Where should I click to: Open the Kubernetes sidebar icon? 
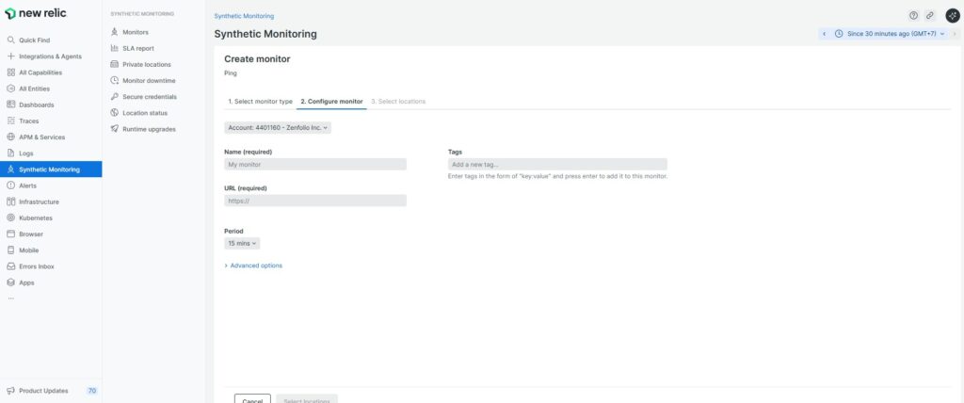coord(10,218)
